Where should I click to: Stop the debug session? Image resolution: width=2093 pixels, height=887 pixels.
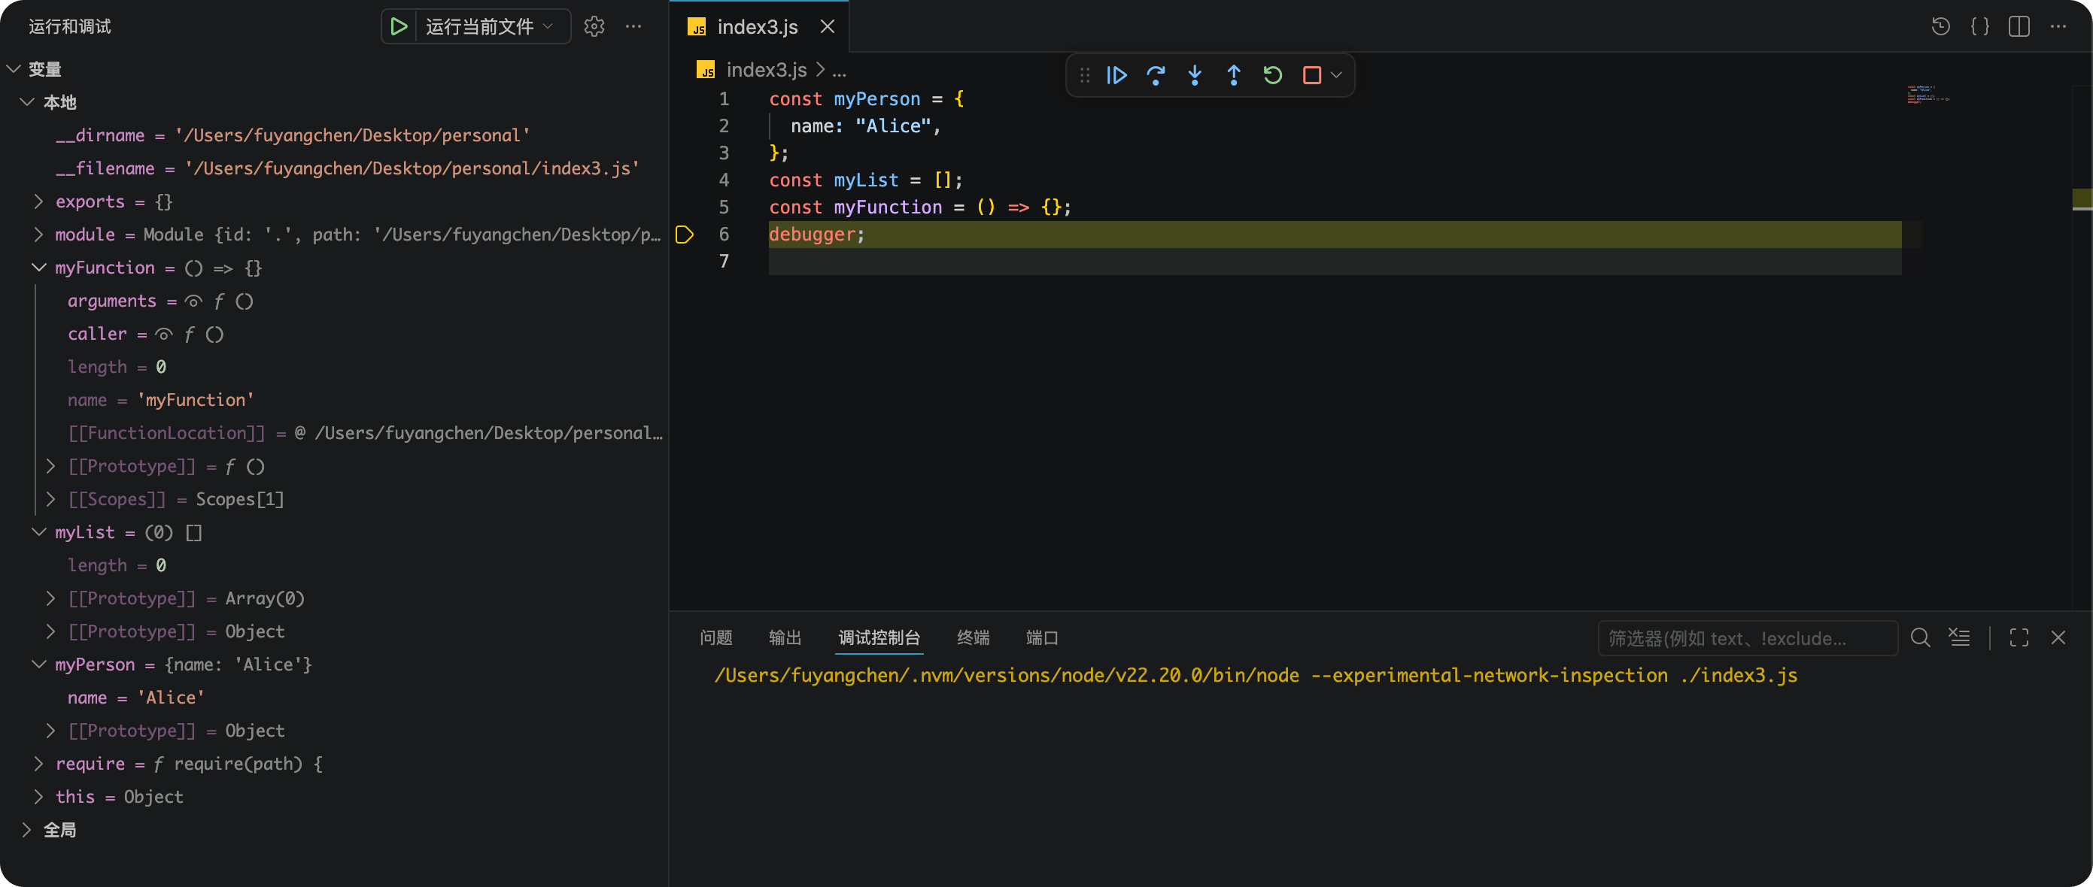[1311, 75]
